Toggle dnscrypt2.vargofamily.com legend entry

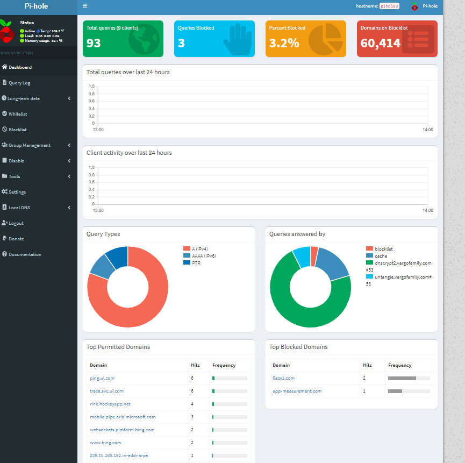398,266
